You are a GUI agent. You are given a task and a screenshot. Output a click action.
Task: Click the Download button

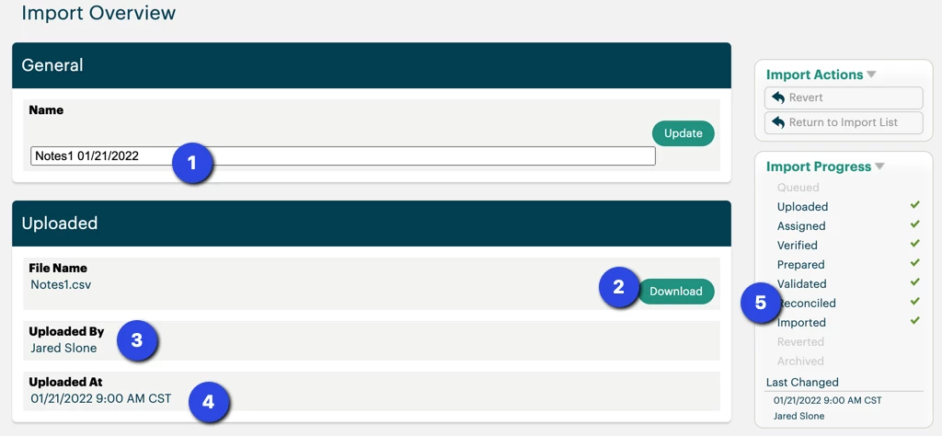coord(676,292)
